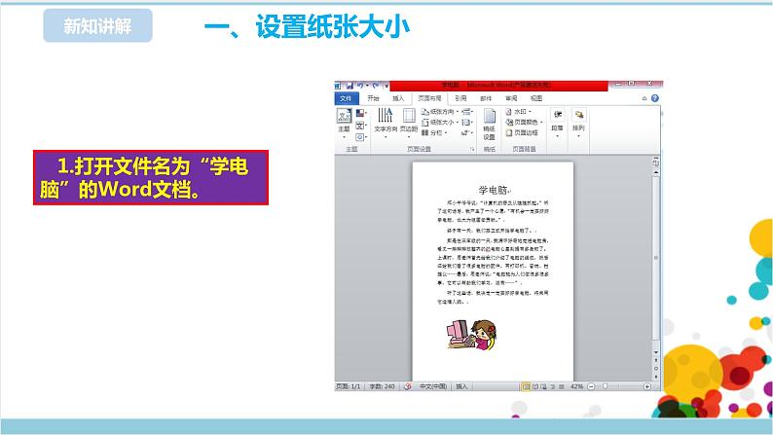Screen dimensions: 773x435
Task: Click the 新知讲解 label on the slide
Action: pyautogui.click(x=97, y=25)
